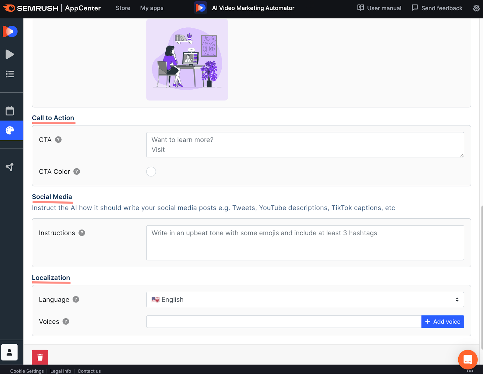483x374 pixels.
Task: Open the settings gear in the top bar
Action: [476, 8]
